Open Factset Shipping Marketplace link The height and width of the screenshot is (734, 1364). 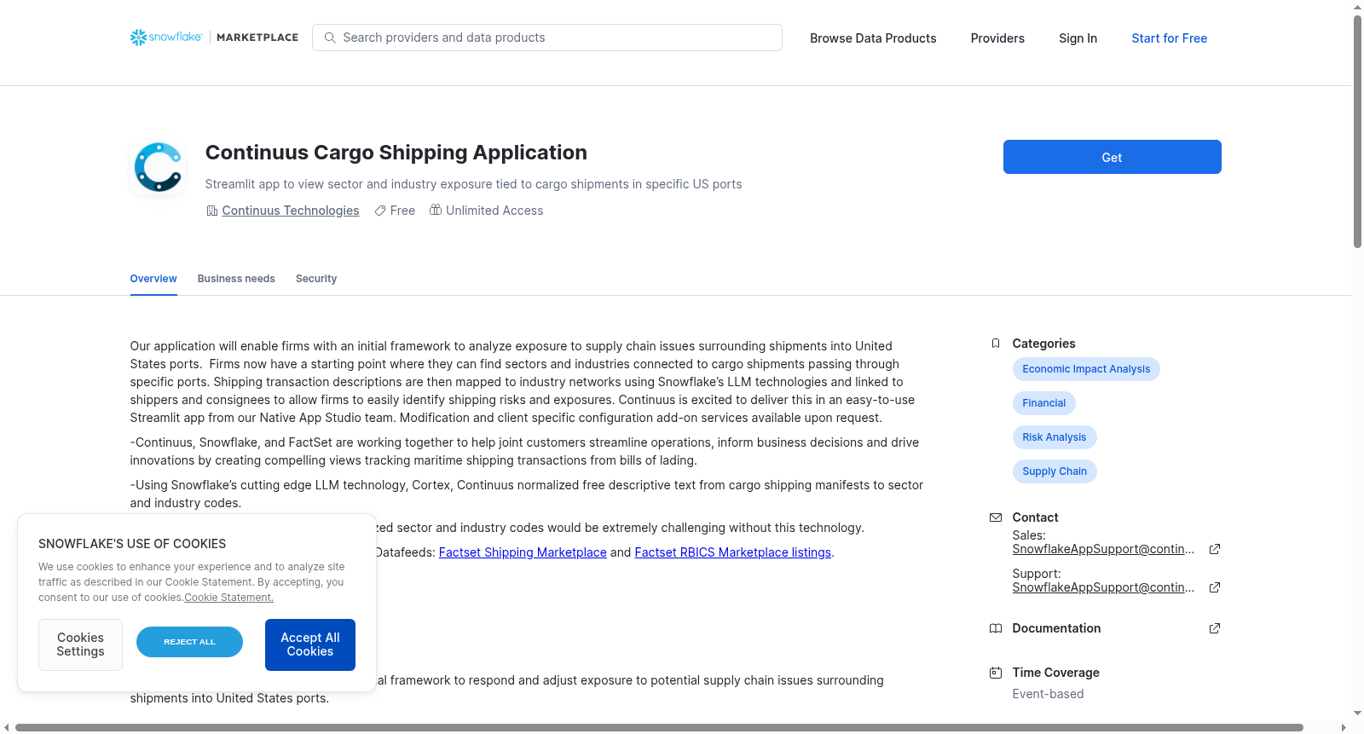(523, 552)
